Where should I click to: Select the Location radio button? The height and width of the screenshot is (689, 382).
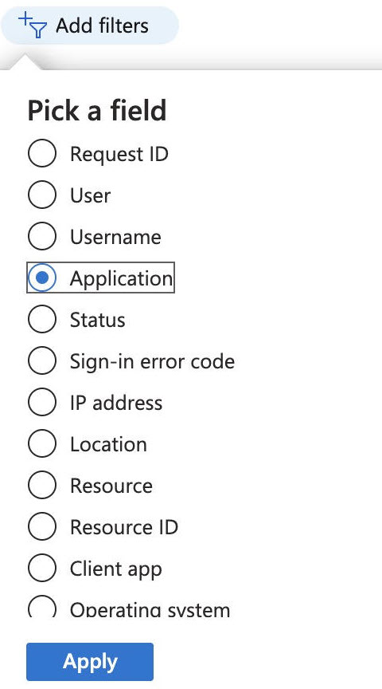[41, 444]
